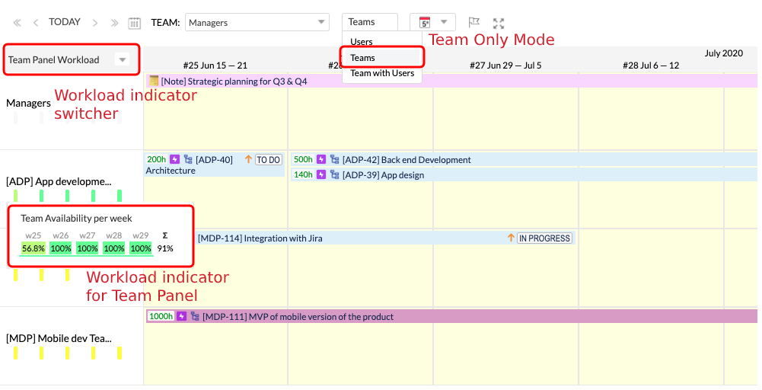Open the MDP-111 MVP mobile version task
762x390 pixels.
coord(298,316)
